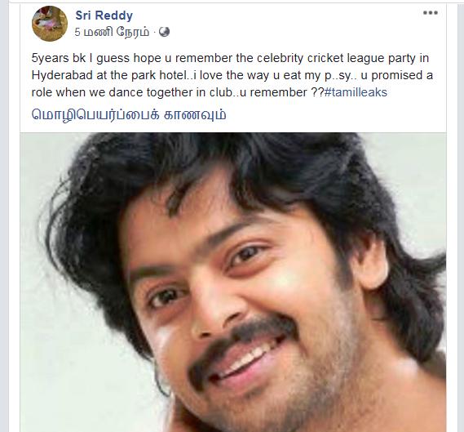Screen dimensions: 464x432
Task: Show audience details from the globe icon
Action: 164,32
